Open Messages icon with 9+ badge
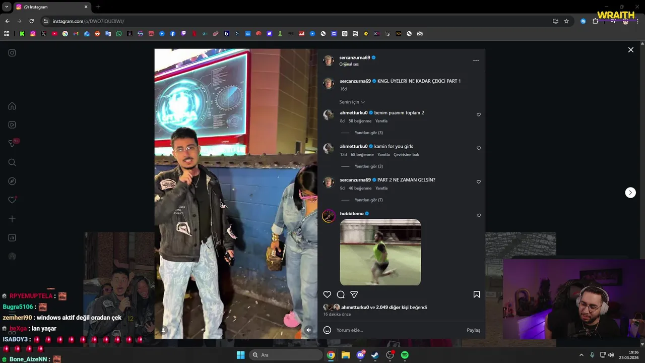The width and height of the screenshot is (645, 363). (12, 144)
